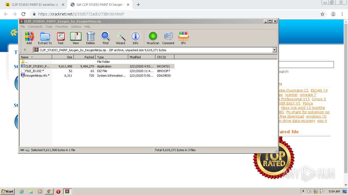Open browser profile avatar icon

[x=333, y=14]
